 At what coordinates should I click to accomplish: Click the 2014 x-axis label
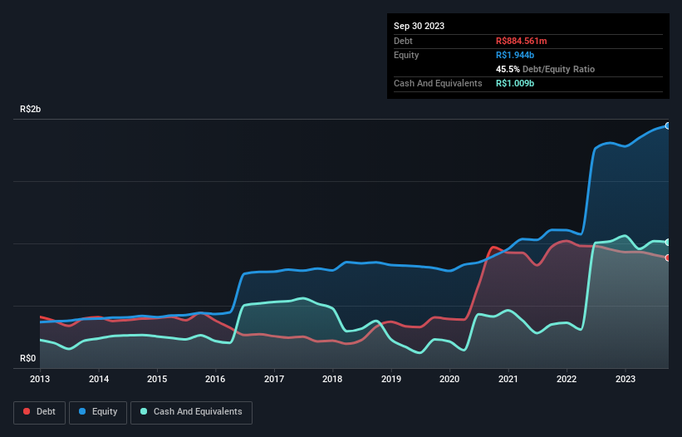pyautogui.click(x=99, y=379)
